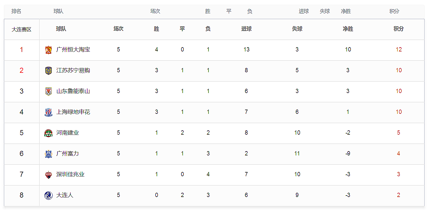Image resolution: width=431 pixels, height=213 pixels.
Task: Go to the 山东鲁能泰山 team name
Action: [x=73, y=91]
